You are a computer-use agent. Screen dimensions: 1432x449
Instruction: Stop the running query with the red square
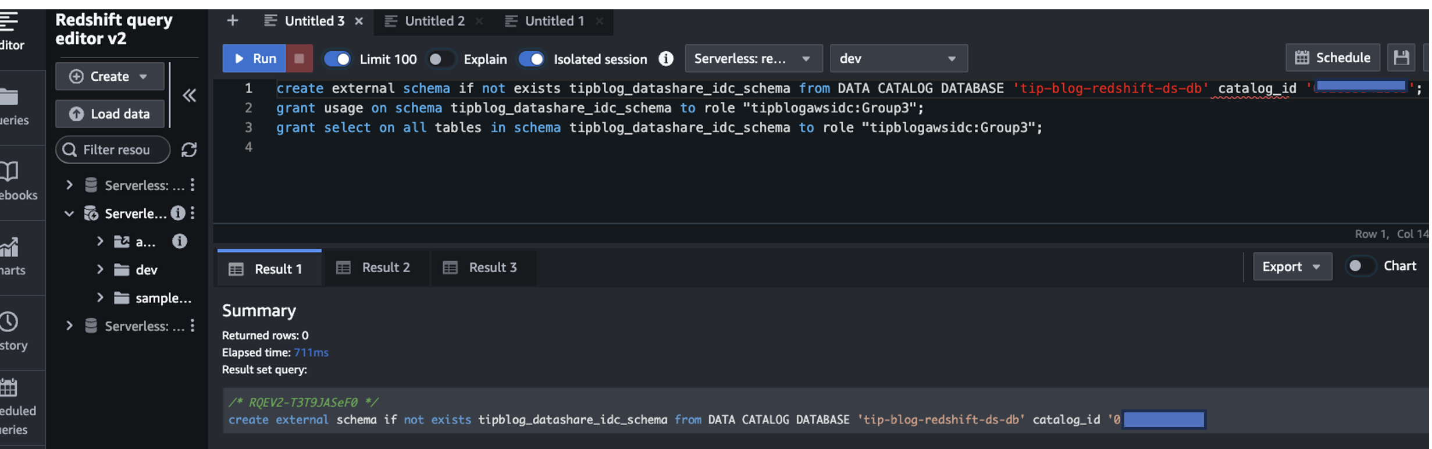coord(299,59)
